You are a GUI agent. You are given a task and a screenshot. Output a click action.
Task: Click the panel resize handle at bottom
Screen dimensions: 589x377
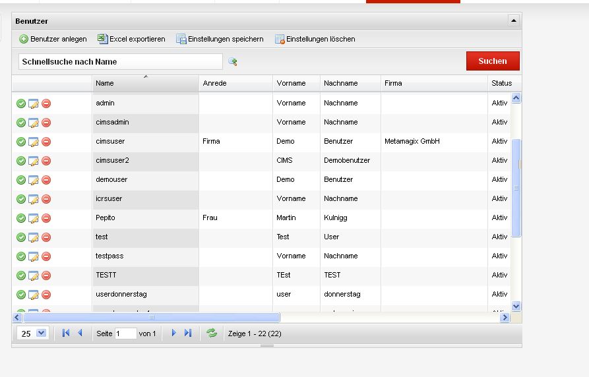click(266, 345)
